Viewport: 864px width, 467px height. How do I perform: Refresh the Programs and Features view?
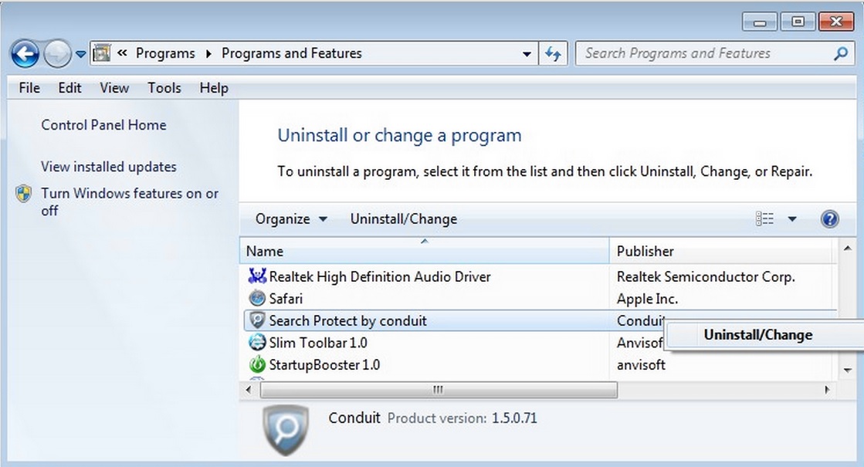(x=553, y=53)
